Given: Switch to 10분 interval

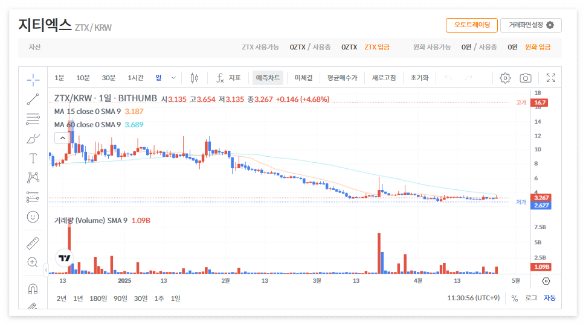Looking at the screenshot, I should click(x=83, y=78).
